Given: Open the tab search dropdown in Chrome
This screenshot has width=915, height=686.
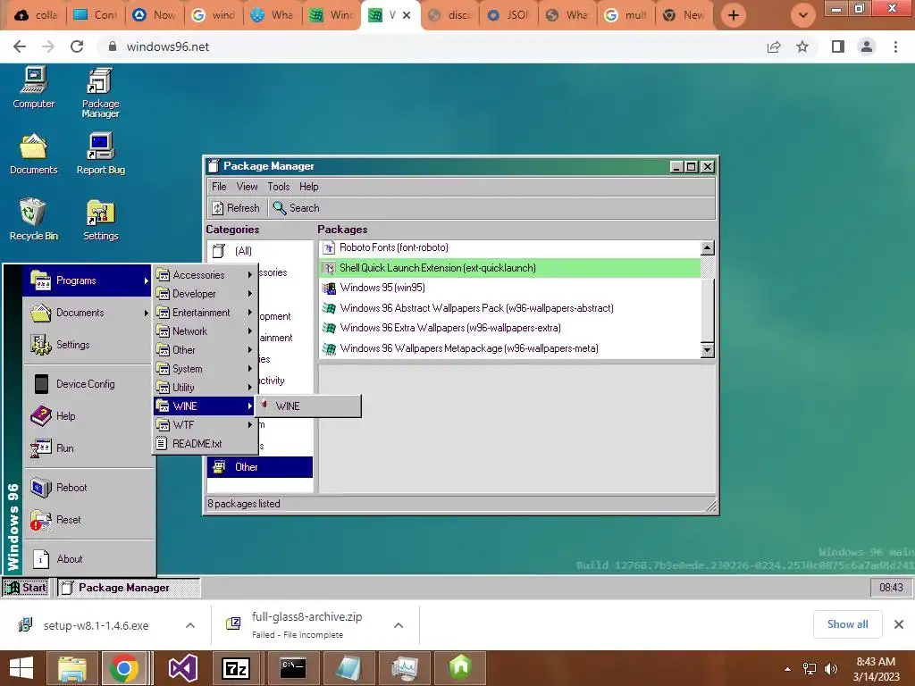Looking at the screenshot, I should pos(803,15).
